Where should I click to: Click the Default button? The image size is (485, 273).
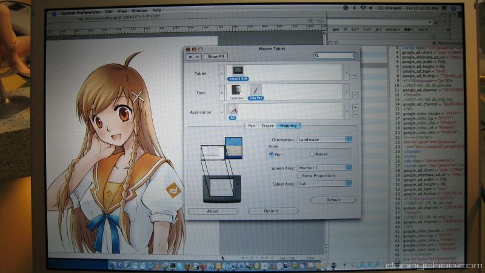(332, 200)
